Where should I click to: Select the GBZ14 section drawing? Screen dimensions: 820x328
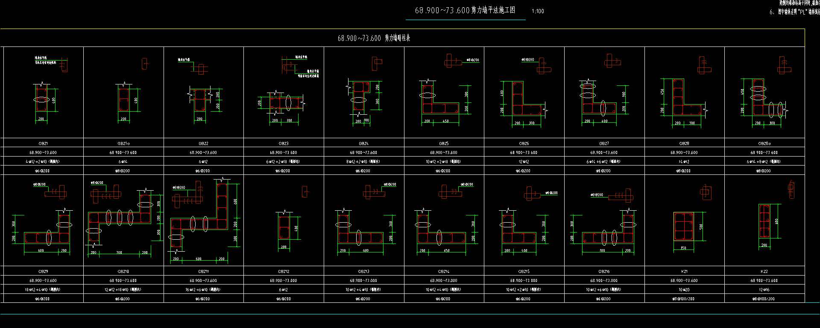(x=441, y=229)
